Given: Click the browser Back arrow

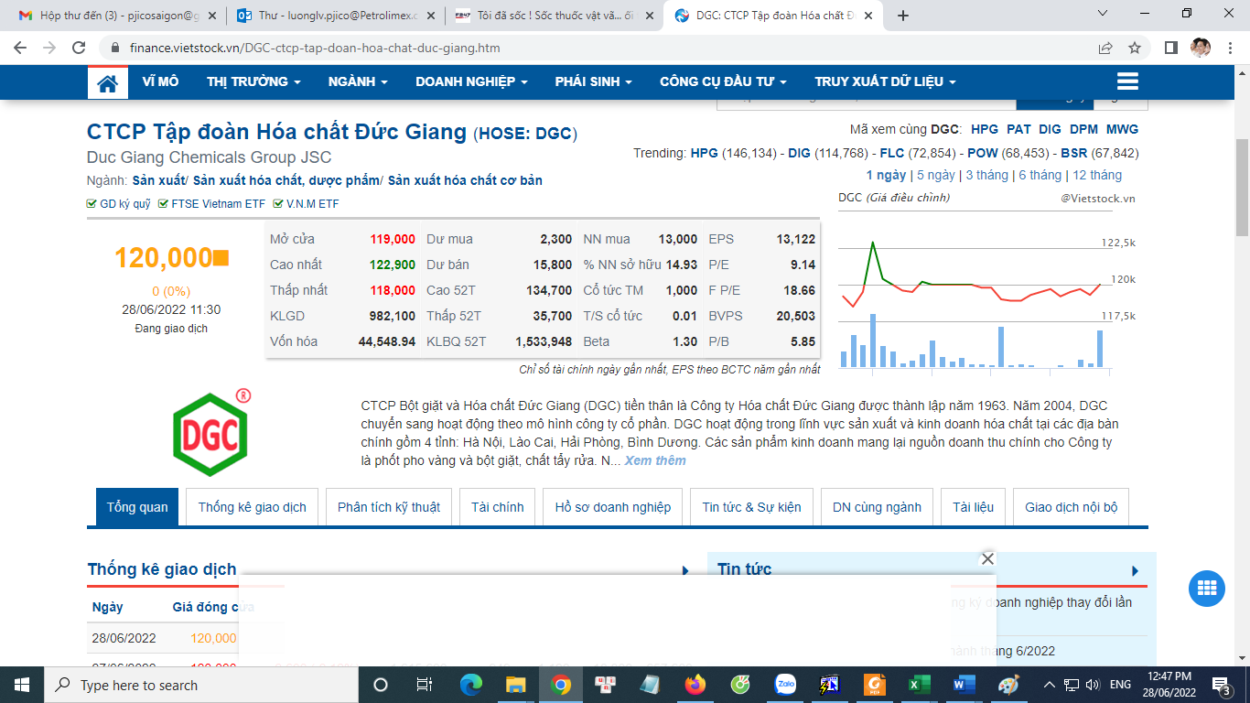Looking at the screenshot, I should pos(21,48).
